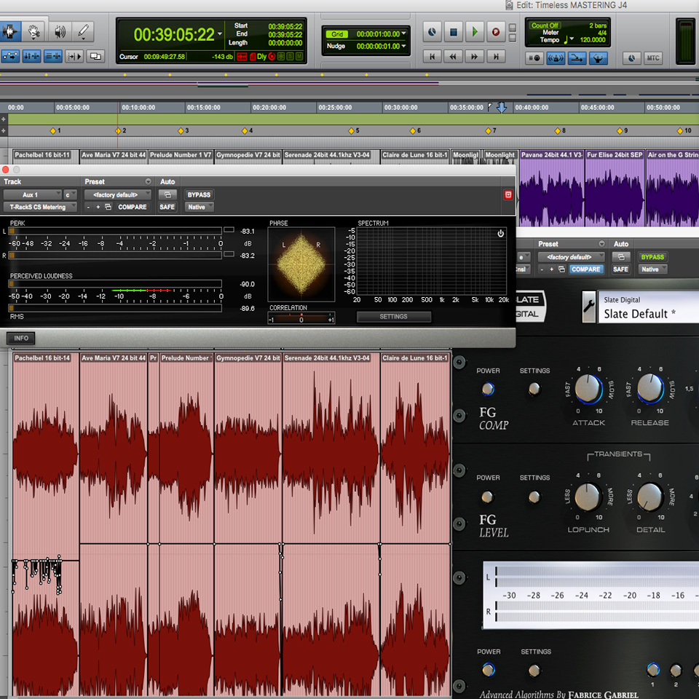The width and height of the screenshot is (699, 699).
Task: Click BYPASS in T-RackS Metering window
Action: pos(199,195)
